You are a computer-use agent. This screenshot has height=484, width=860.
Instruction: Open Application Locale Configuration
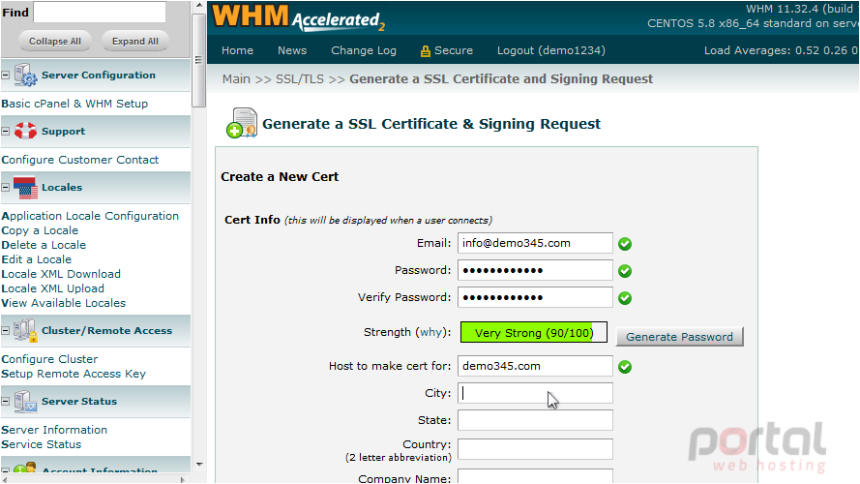tap(90, 216)
